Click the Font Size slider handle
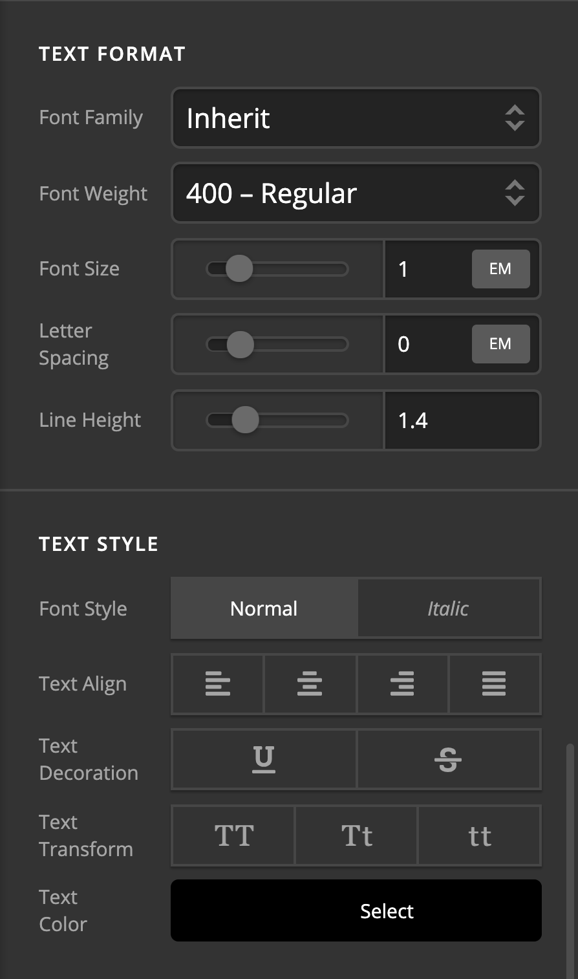This screenshot has width=578, height=979. (239, 269)
